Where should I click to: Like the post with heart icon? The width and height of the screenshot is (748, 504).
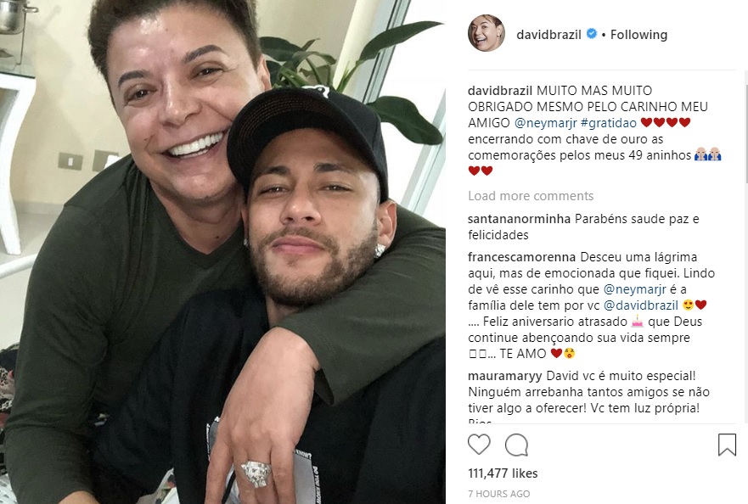479,445
